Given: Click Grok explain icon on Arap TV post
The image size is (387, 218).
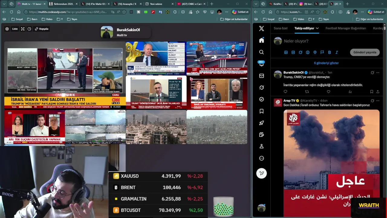Looking at the screenshot, I should pyautogui.click(x=372, y=101).
